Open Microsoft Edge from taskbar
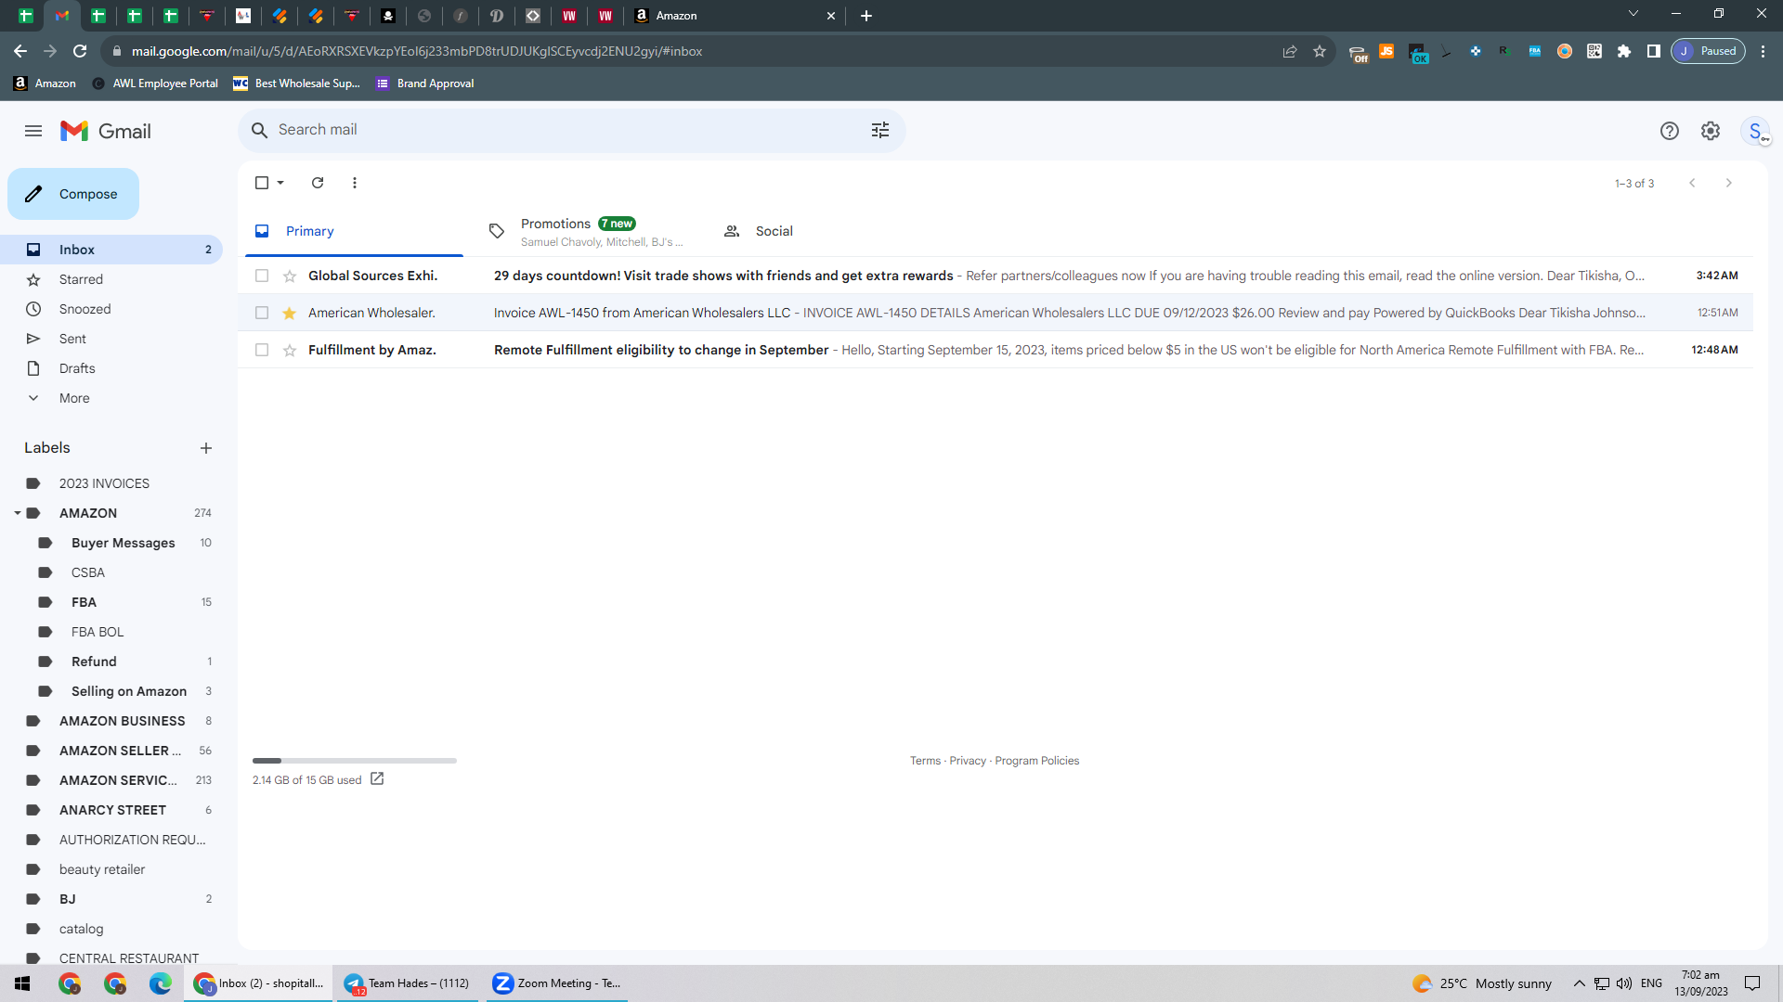This screenshot has height=1002, width=1783. 161,983
